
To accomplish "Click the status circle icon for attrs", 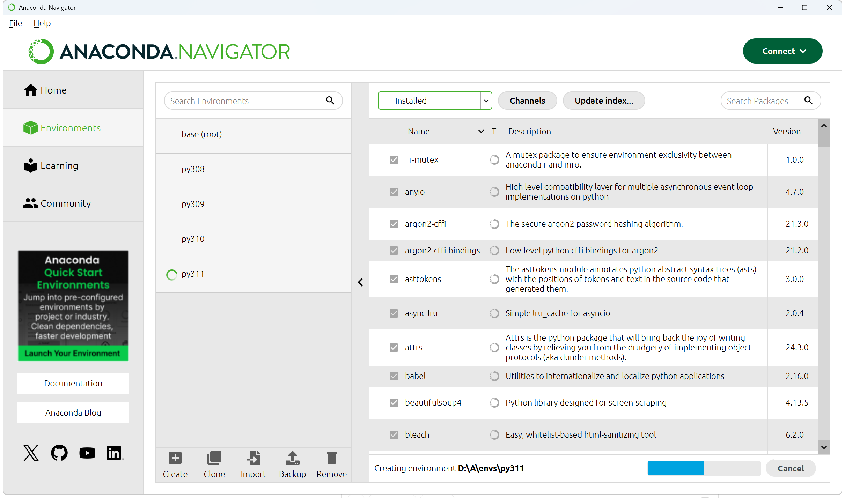I will (x=494, y=348).
